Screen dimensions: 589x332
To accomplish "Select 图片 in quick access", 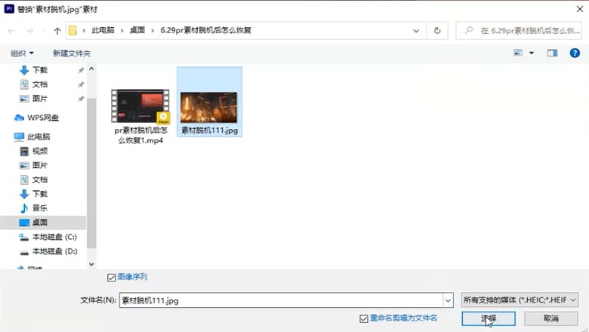I will pyautogui.click(x=39, y=99).
